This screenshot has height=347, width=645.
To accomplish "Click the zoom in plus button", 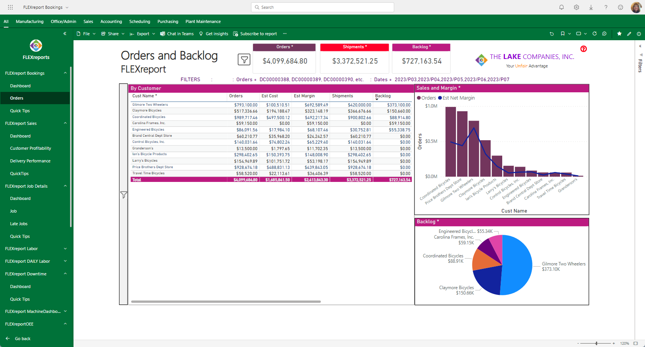I will point(614,343).
